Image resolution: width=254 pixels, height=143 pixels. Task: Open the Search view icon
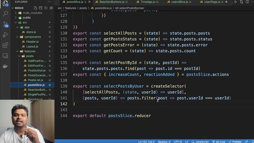click(x=5, y=14)
